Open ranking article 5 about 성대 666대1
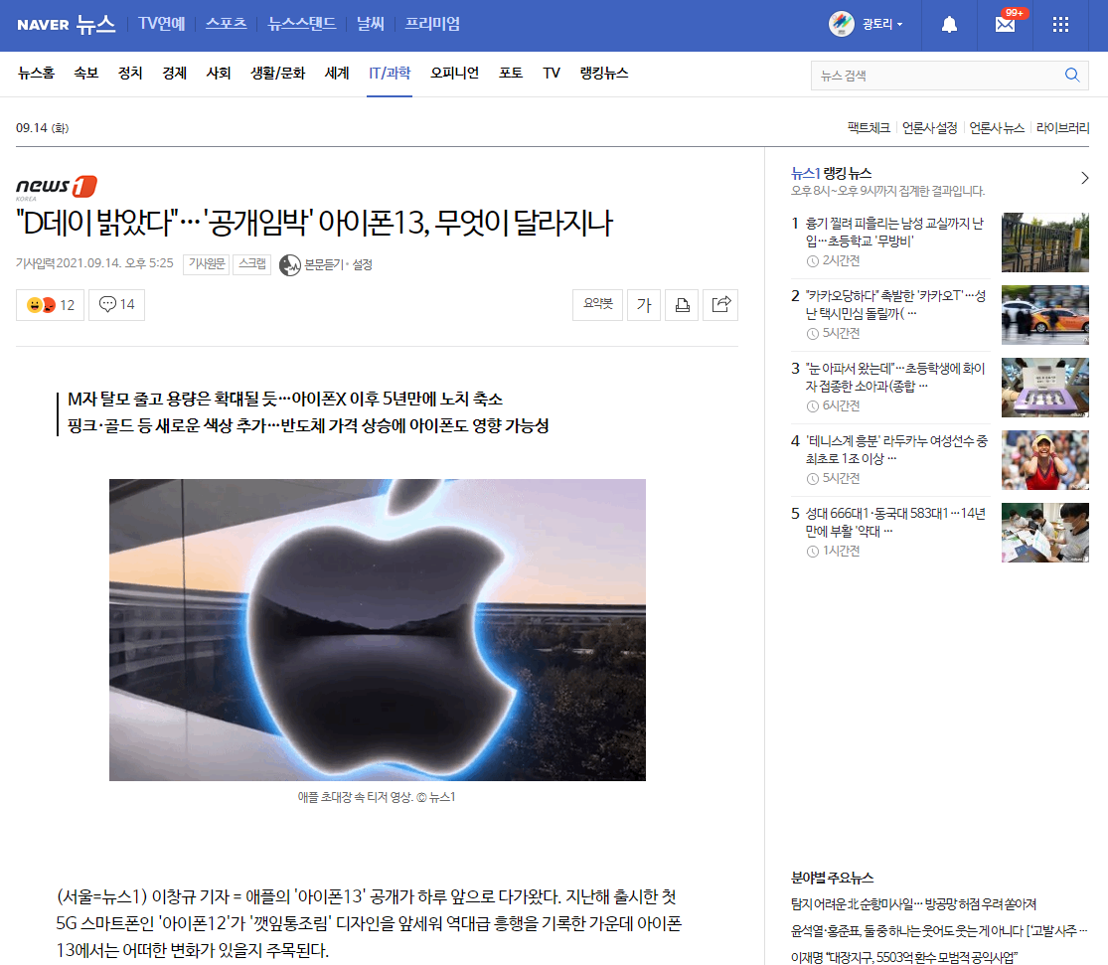 coord(895,522)
